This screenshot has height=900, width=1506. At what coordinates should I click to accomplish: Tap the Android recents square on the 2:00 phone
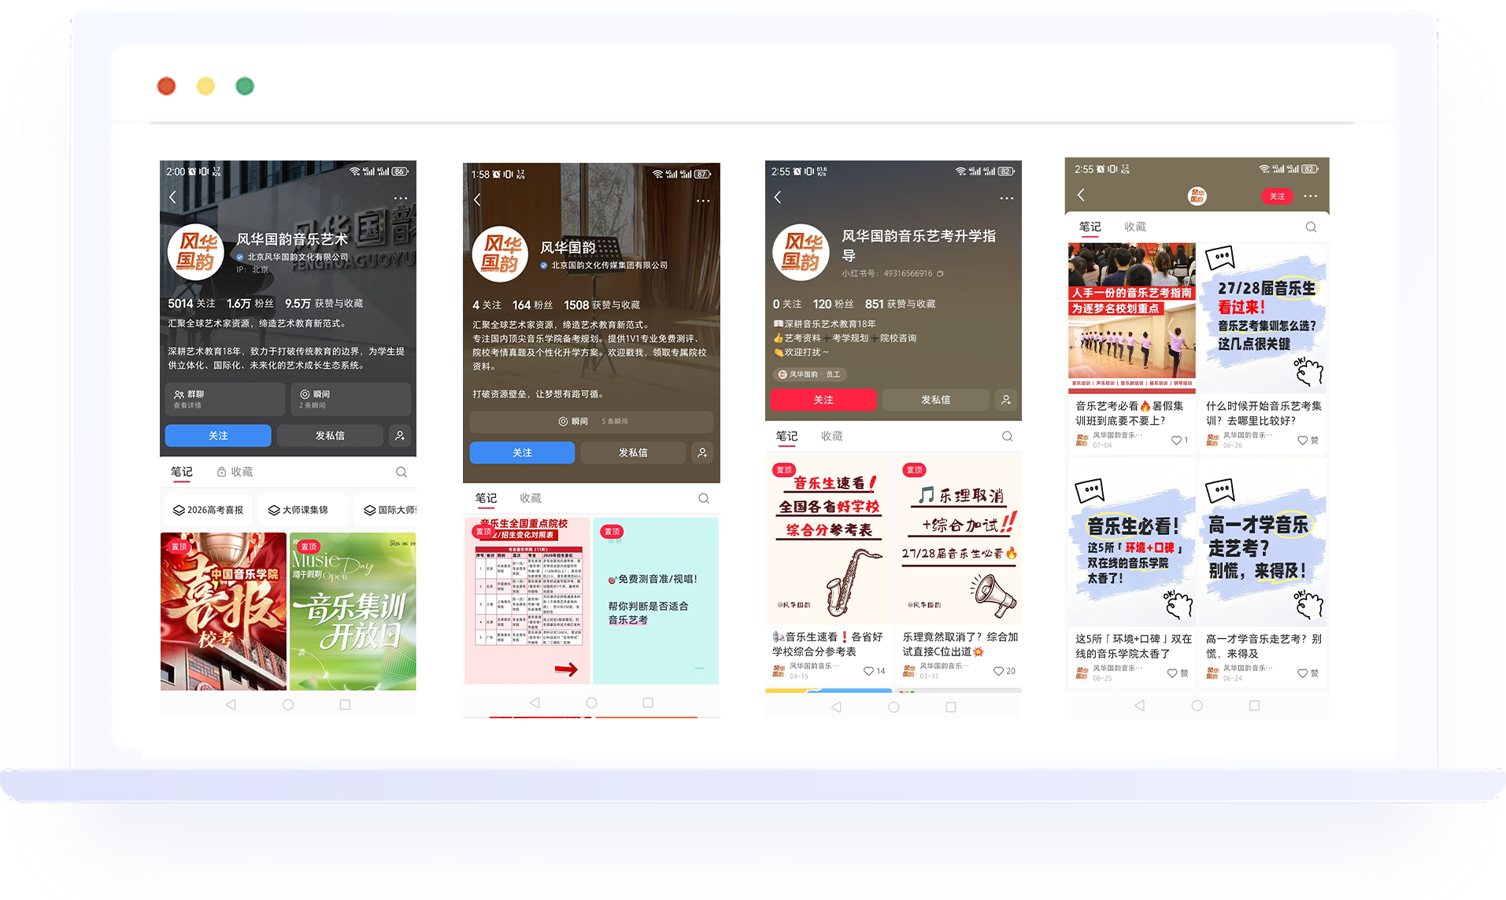tap(345, 705)
